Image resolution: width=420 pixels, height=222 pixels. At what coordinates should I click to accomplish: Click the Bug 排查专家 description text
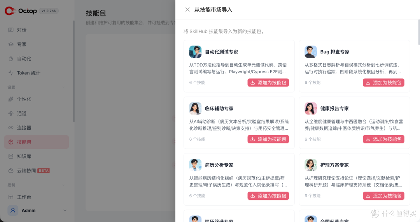[353, 69]
